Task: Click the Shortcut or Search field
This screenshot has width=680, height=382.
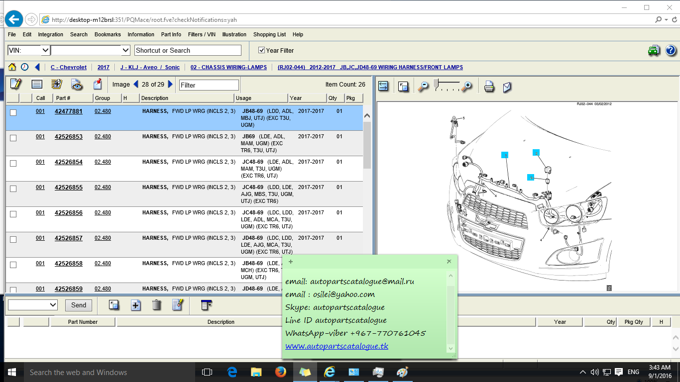Action: pyautogui.click(x=188, y=50)
